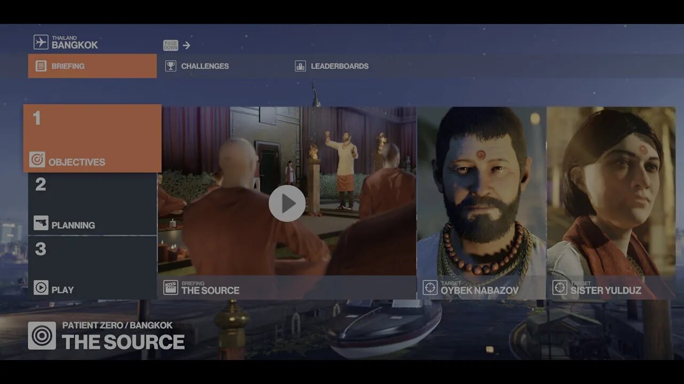Select step 2 Planning

pos(92,204)
